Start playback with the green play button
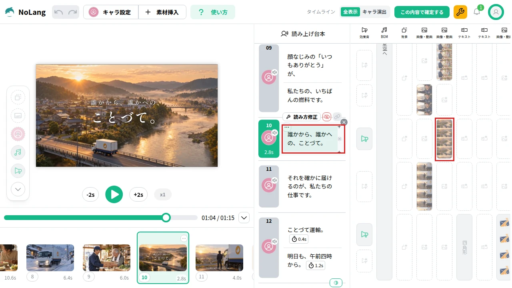 point(114,195)
